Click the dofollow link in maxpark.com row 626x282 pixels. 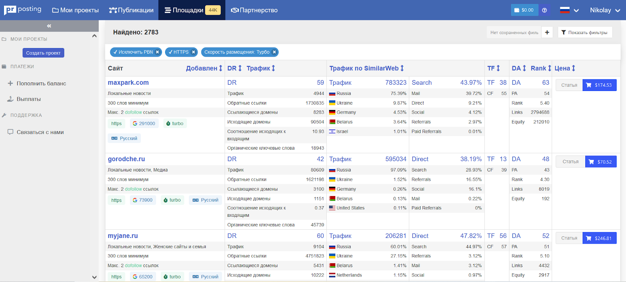[x=133, y=112]
